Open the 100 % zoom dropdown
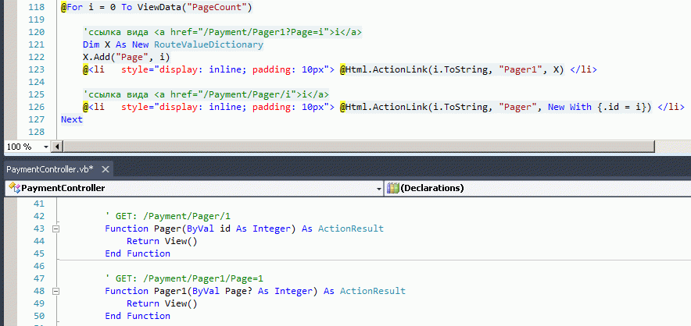The height and width of the screenshot is (326, 691). click(46, 147)
